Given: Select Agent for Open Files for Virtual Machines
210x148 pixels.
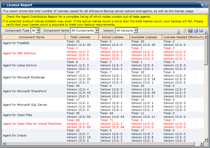Looking at the screenshot, I should click(103, 124).
